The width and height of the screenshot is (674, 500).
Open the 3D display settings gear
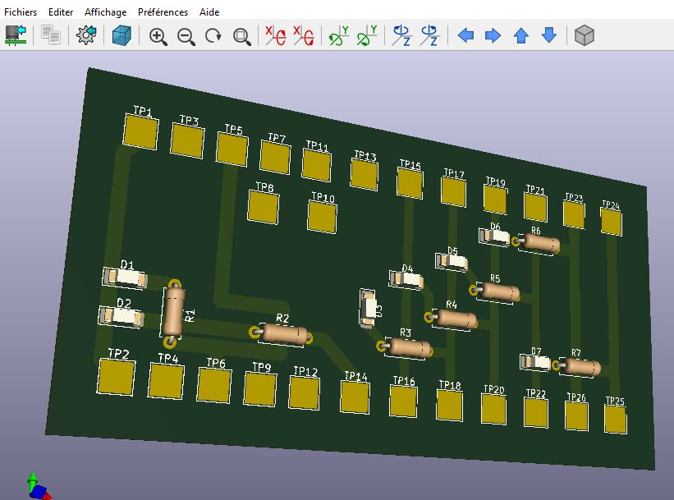pyautogui.click(x=86, y=35)
